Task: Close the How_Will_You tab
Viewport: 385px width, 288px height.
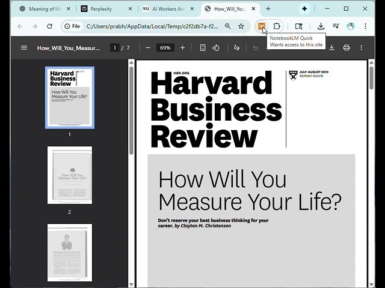Action: pyautogui.click(x=253, y=9)
